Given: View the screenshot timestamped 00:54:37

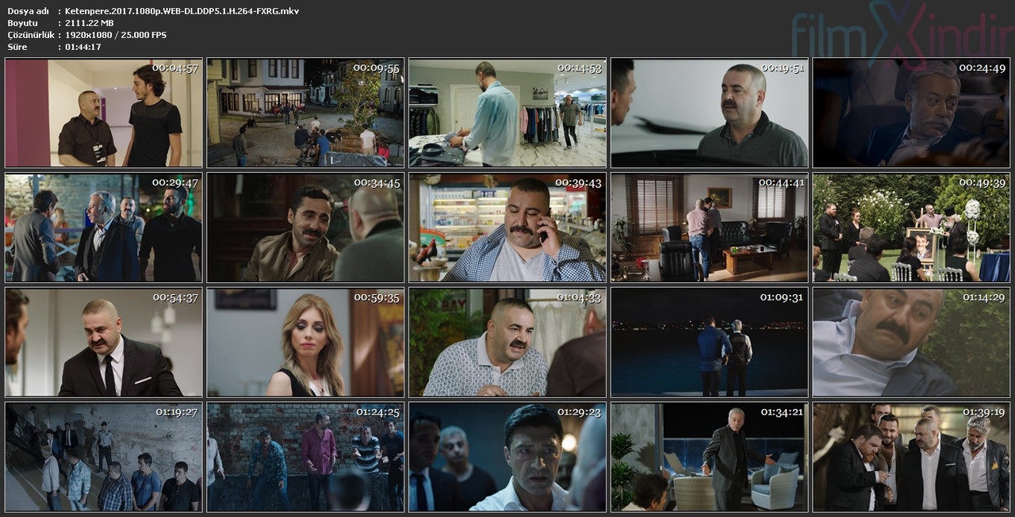Looking at the screenshot, I should pyautogui.click(x=104, y=343).
